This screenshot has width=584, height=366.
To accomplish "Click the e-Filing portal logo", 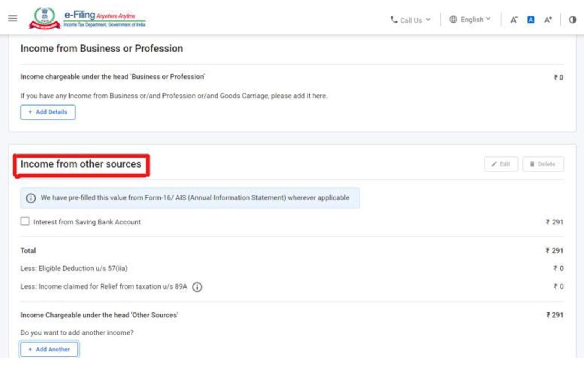I will click(87, 18).
